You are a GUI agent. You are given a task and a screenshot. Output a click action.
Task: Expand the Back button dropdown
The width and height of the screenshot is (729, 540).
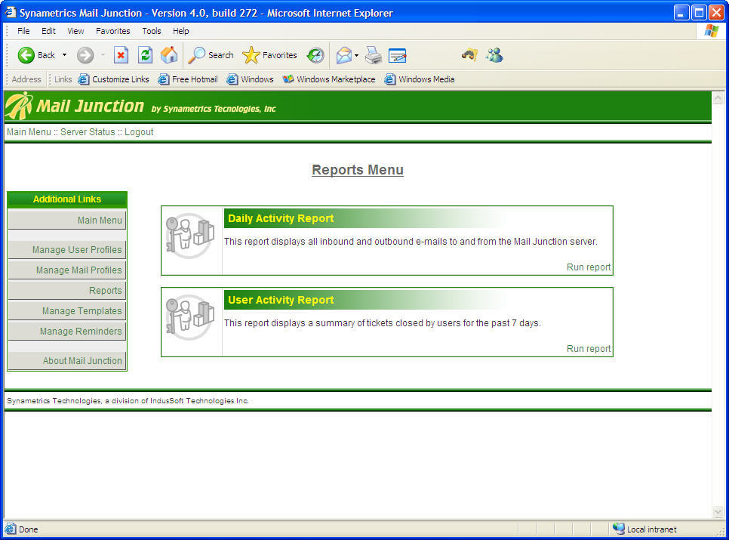tap(65, 54)
